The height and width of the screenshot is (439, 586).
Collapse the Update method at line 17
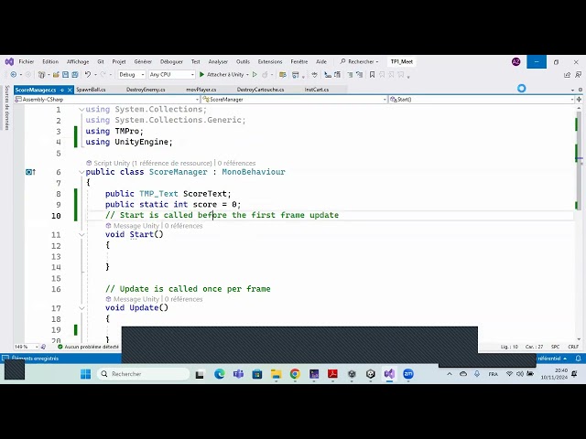click(81, 308)
